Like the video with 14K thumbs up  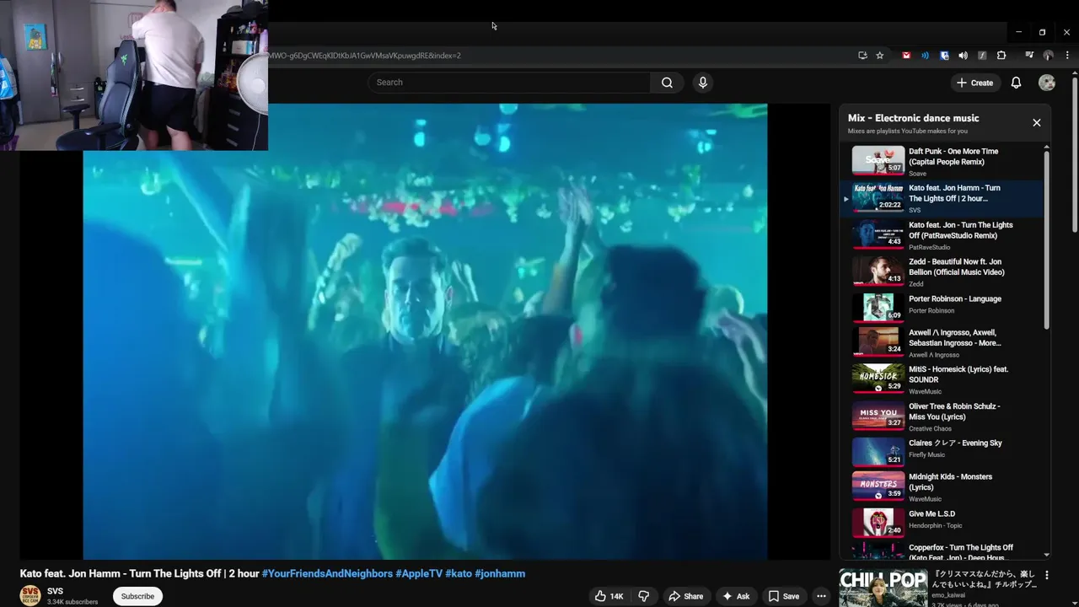[x=609, y=596]
